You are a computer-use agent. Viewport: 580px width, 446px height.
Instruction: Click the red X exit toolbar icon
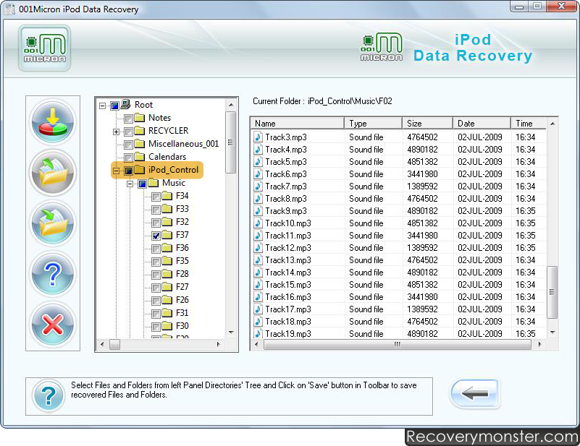pyautogui.click(x=53, y=324)
